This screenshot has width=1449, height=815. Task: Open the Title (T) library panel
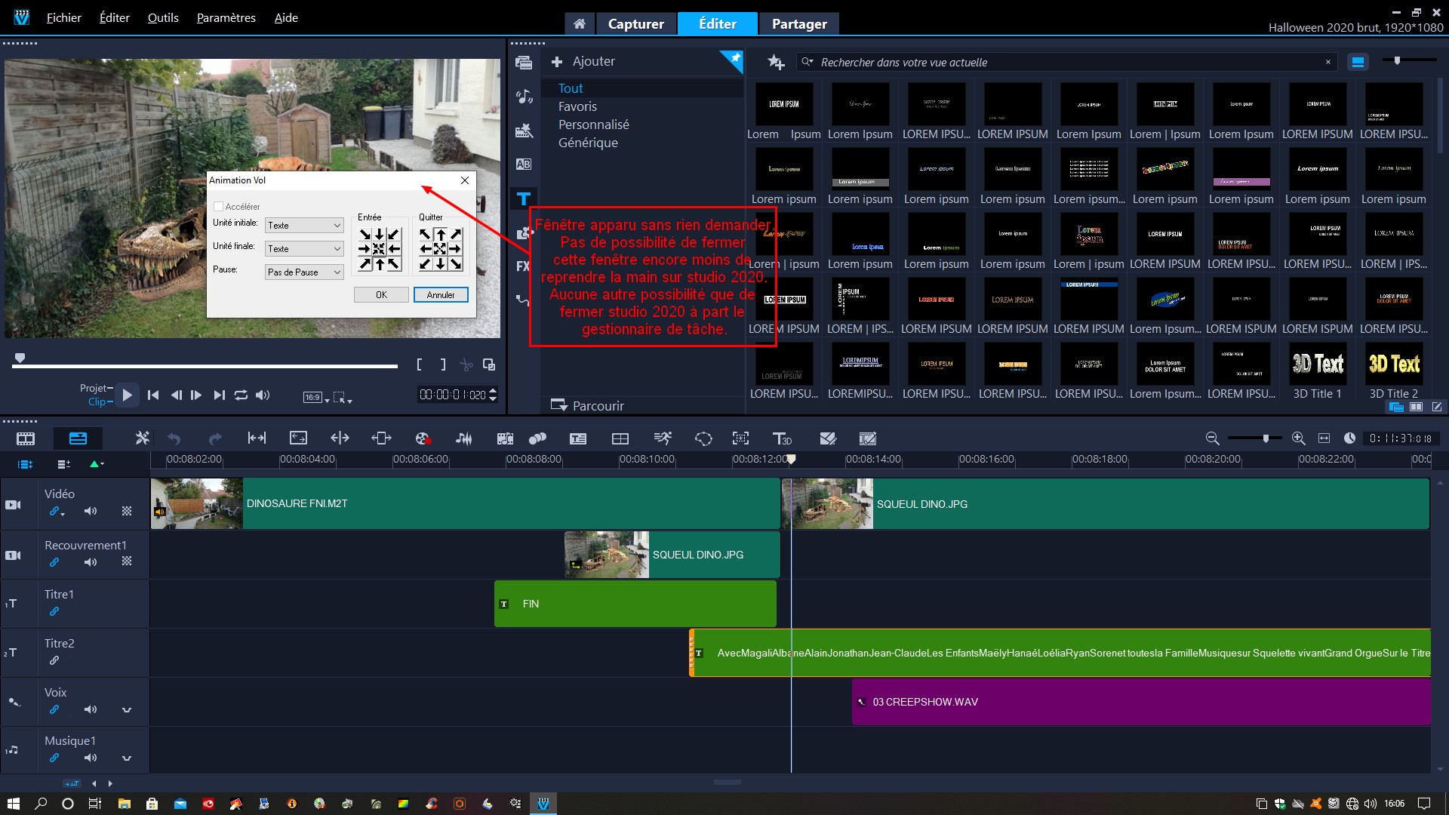pos(524,199)
